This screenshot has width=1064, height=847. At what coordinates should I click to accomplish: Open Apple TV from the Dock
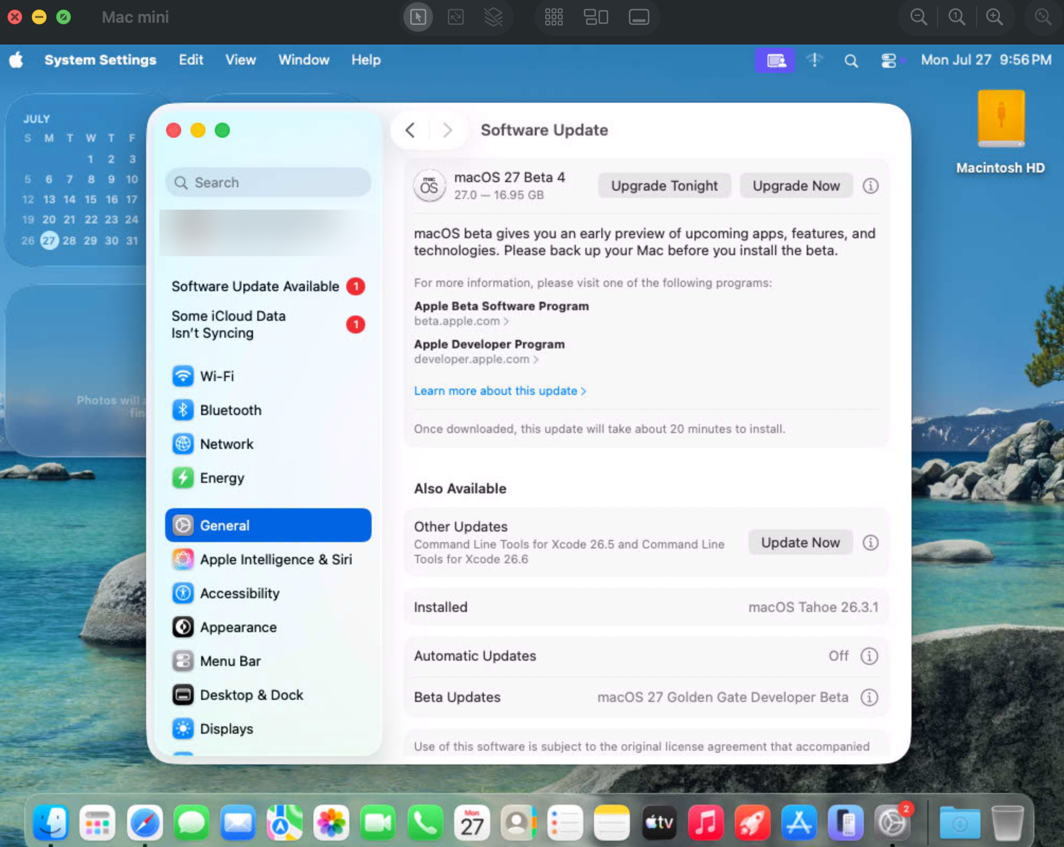[659, 823]
